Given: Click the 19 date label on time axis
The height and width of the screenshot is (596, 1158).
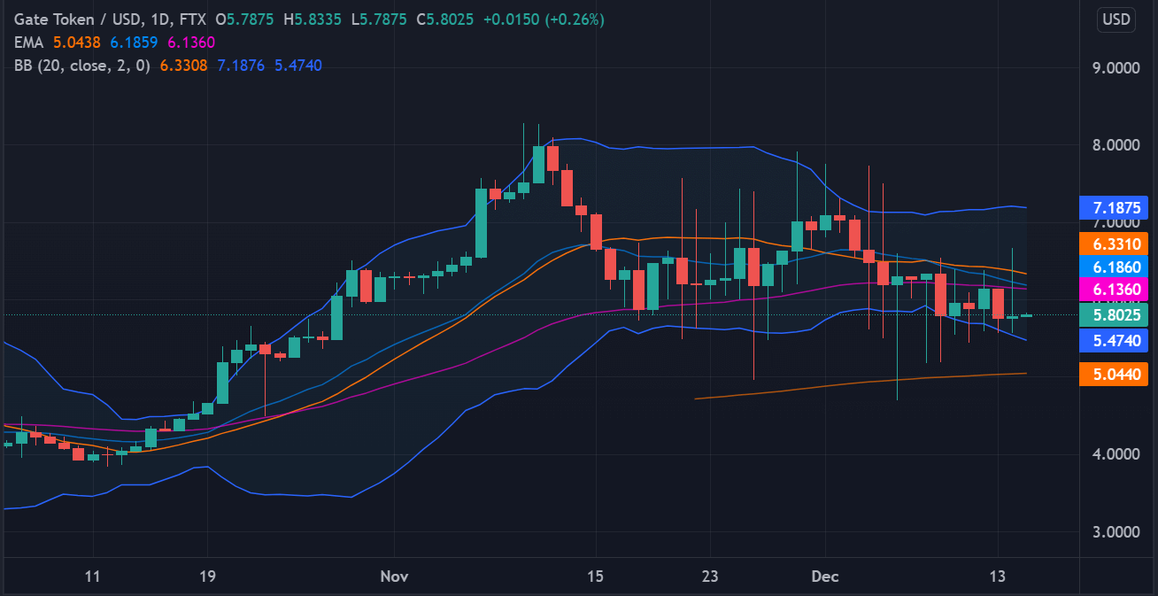Looking at the screenshot, I should click(206, 577).
